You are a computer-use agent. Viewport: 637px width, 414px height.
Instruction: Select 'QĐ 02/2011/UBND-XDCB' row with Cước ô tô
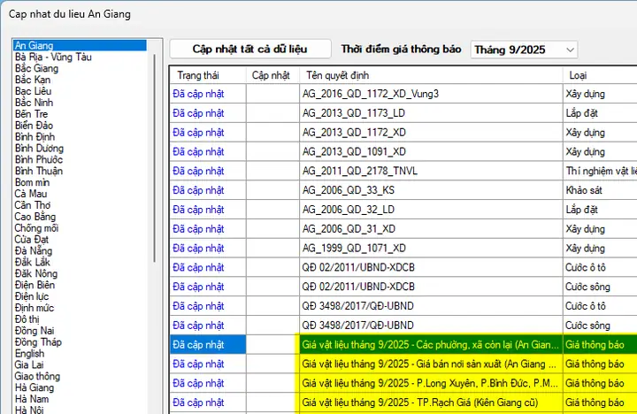pyautogui.click(x=403, y=267)
